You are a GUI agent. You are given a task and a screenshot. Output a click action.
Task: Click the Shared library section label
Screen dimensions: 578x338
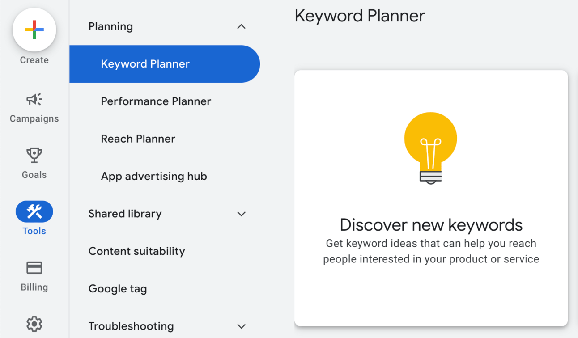[x=125, y=214]
